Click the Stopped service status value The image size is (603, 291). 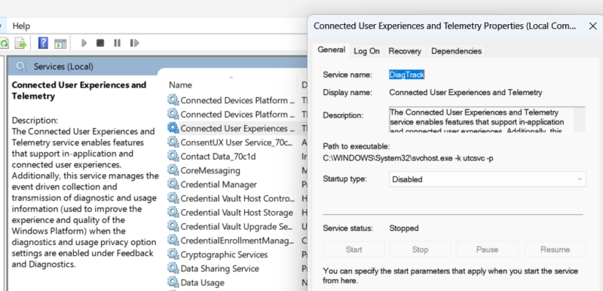tap(404, 228)
